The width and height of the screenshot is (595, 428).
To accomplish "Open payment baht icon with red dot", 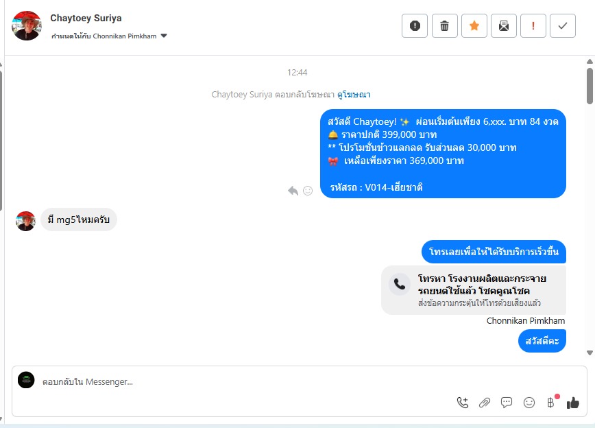I will tap(551, 402).
